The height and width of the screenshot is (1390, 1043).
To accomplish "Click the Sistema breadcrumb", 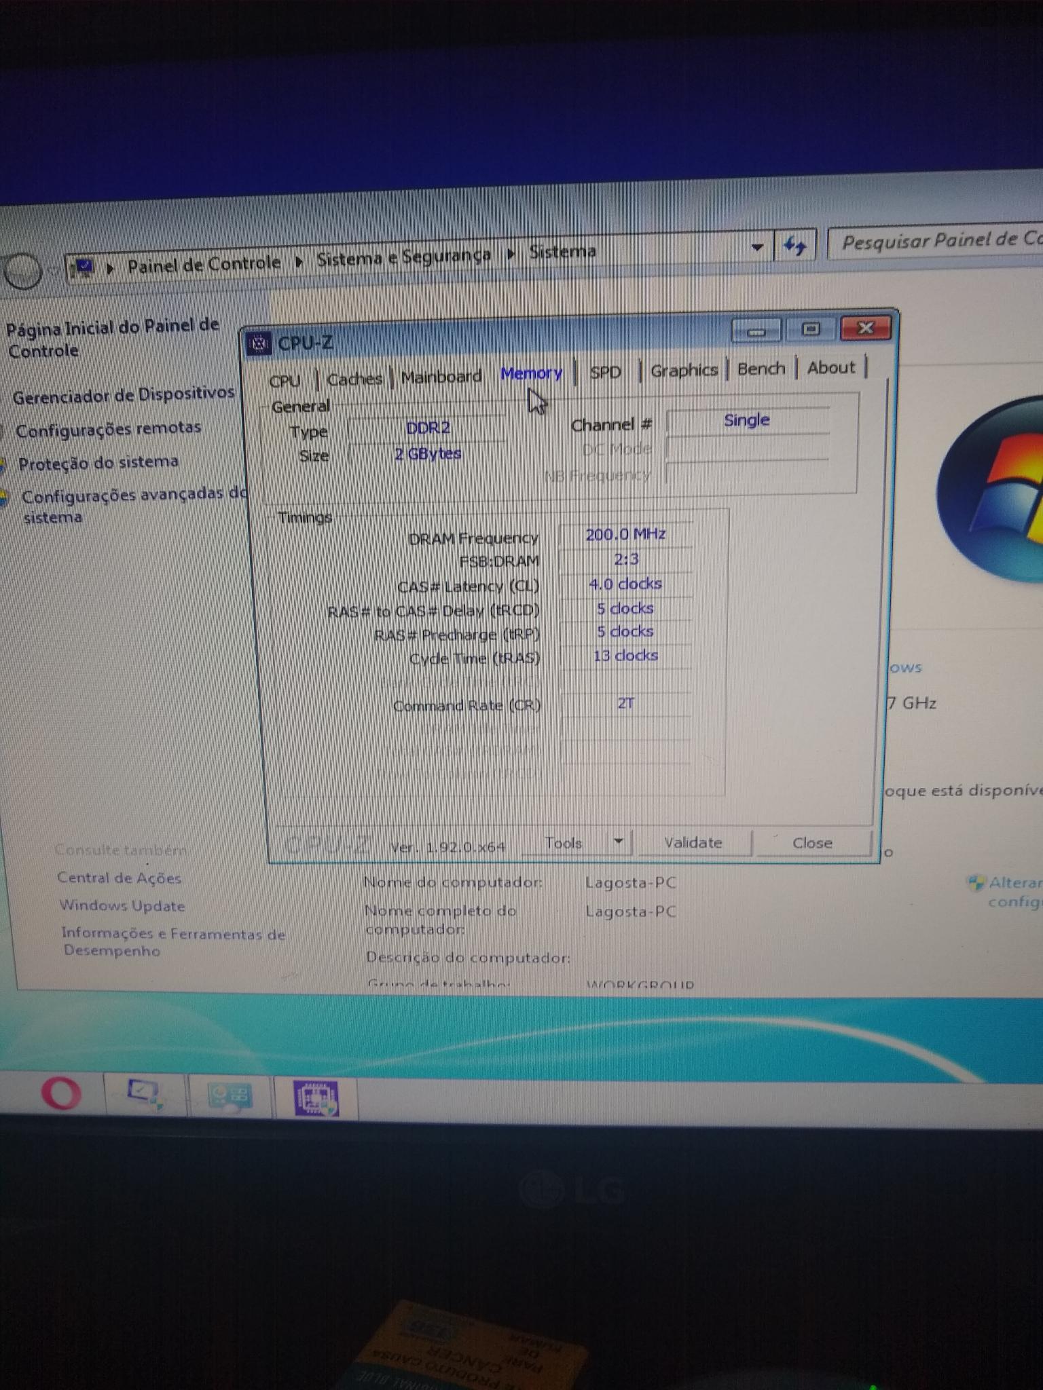I will coord(562,252).
